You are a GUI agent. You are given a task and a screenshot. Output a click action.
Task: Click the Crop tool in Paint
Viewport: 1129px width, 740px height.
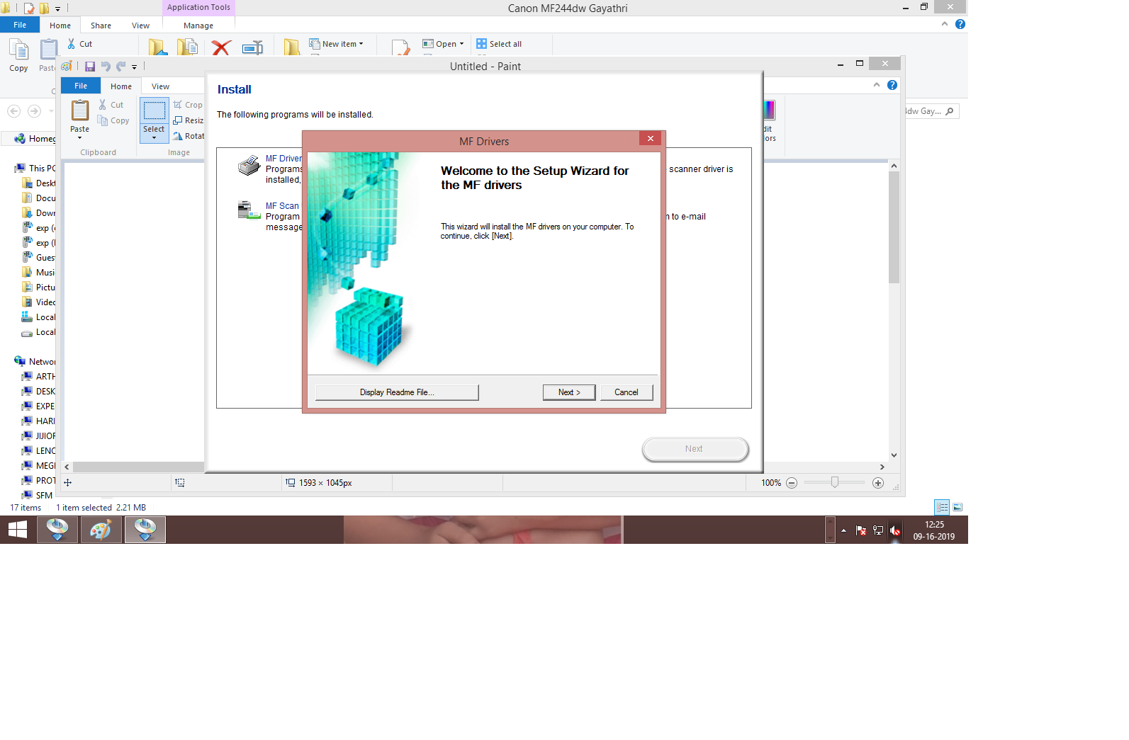coord(188,105)
